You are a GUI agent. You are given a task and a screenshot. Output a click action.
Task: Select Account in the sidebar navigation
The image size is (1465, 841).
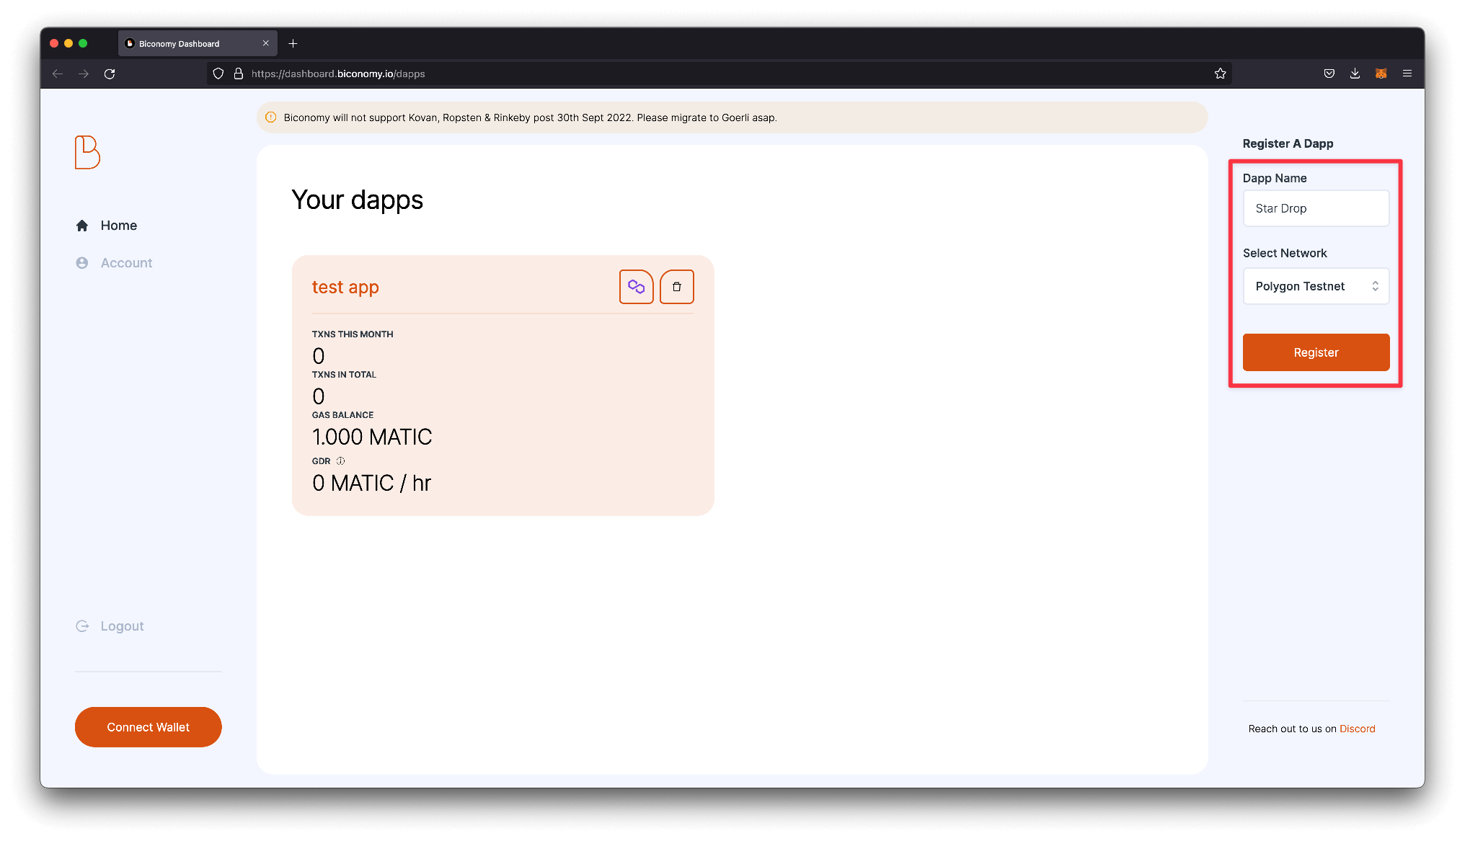tap(126, 262)
